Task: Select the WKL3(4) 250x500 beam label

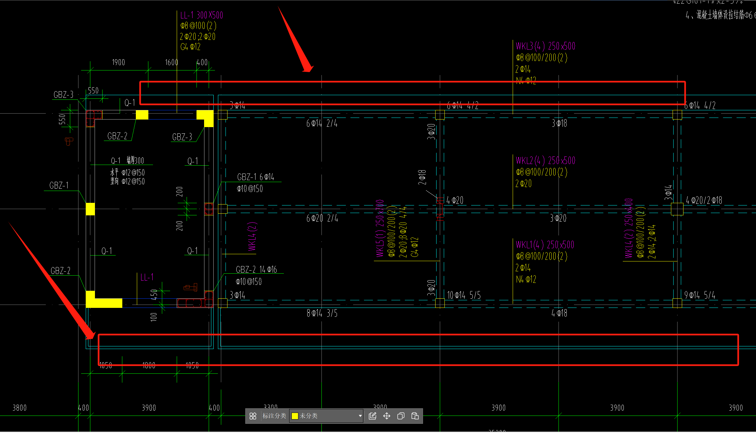Action: (x=546, y=46)
